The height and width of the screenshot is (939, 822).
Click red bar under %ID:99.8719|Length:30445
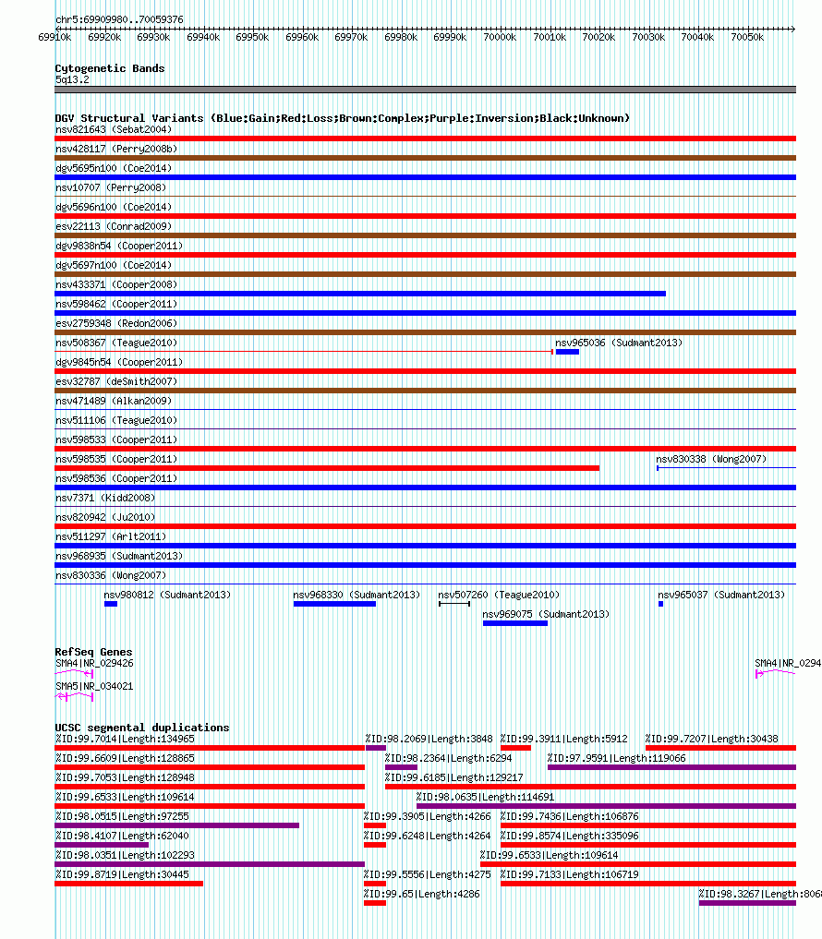coord(128,884)
